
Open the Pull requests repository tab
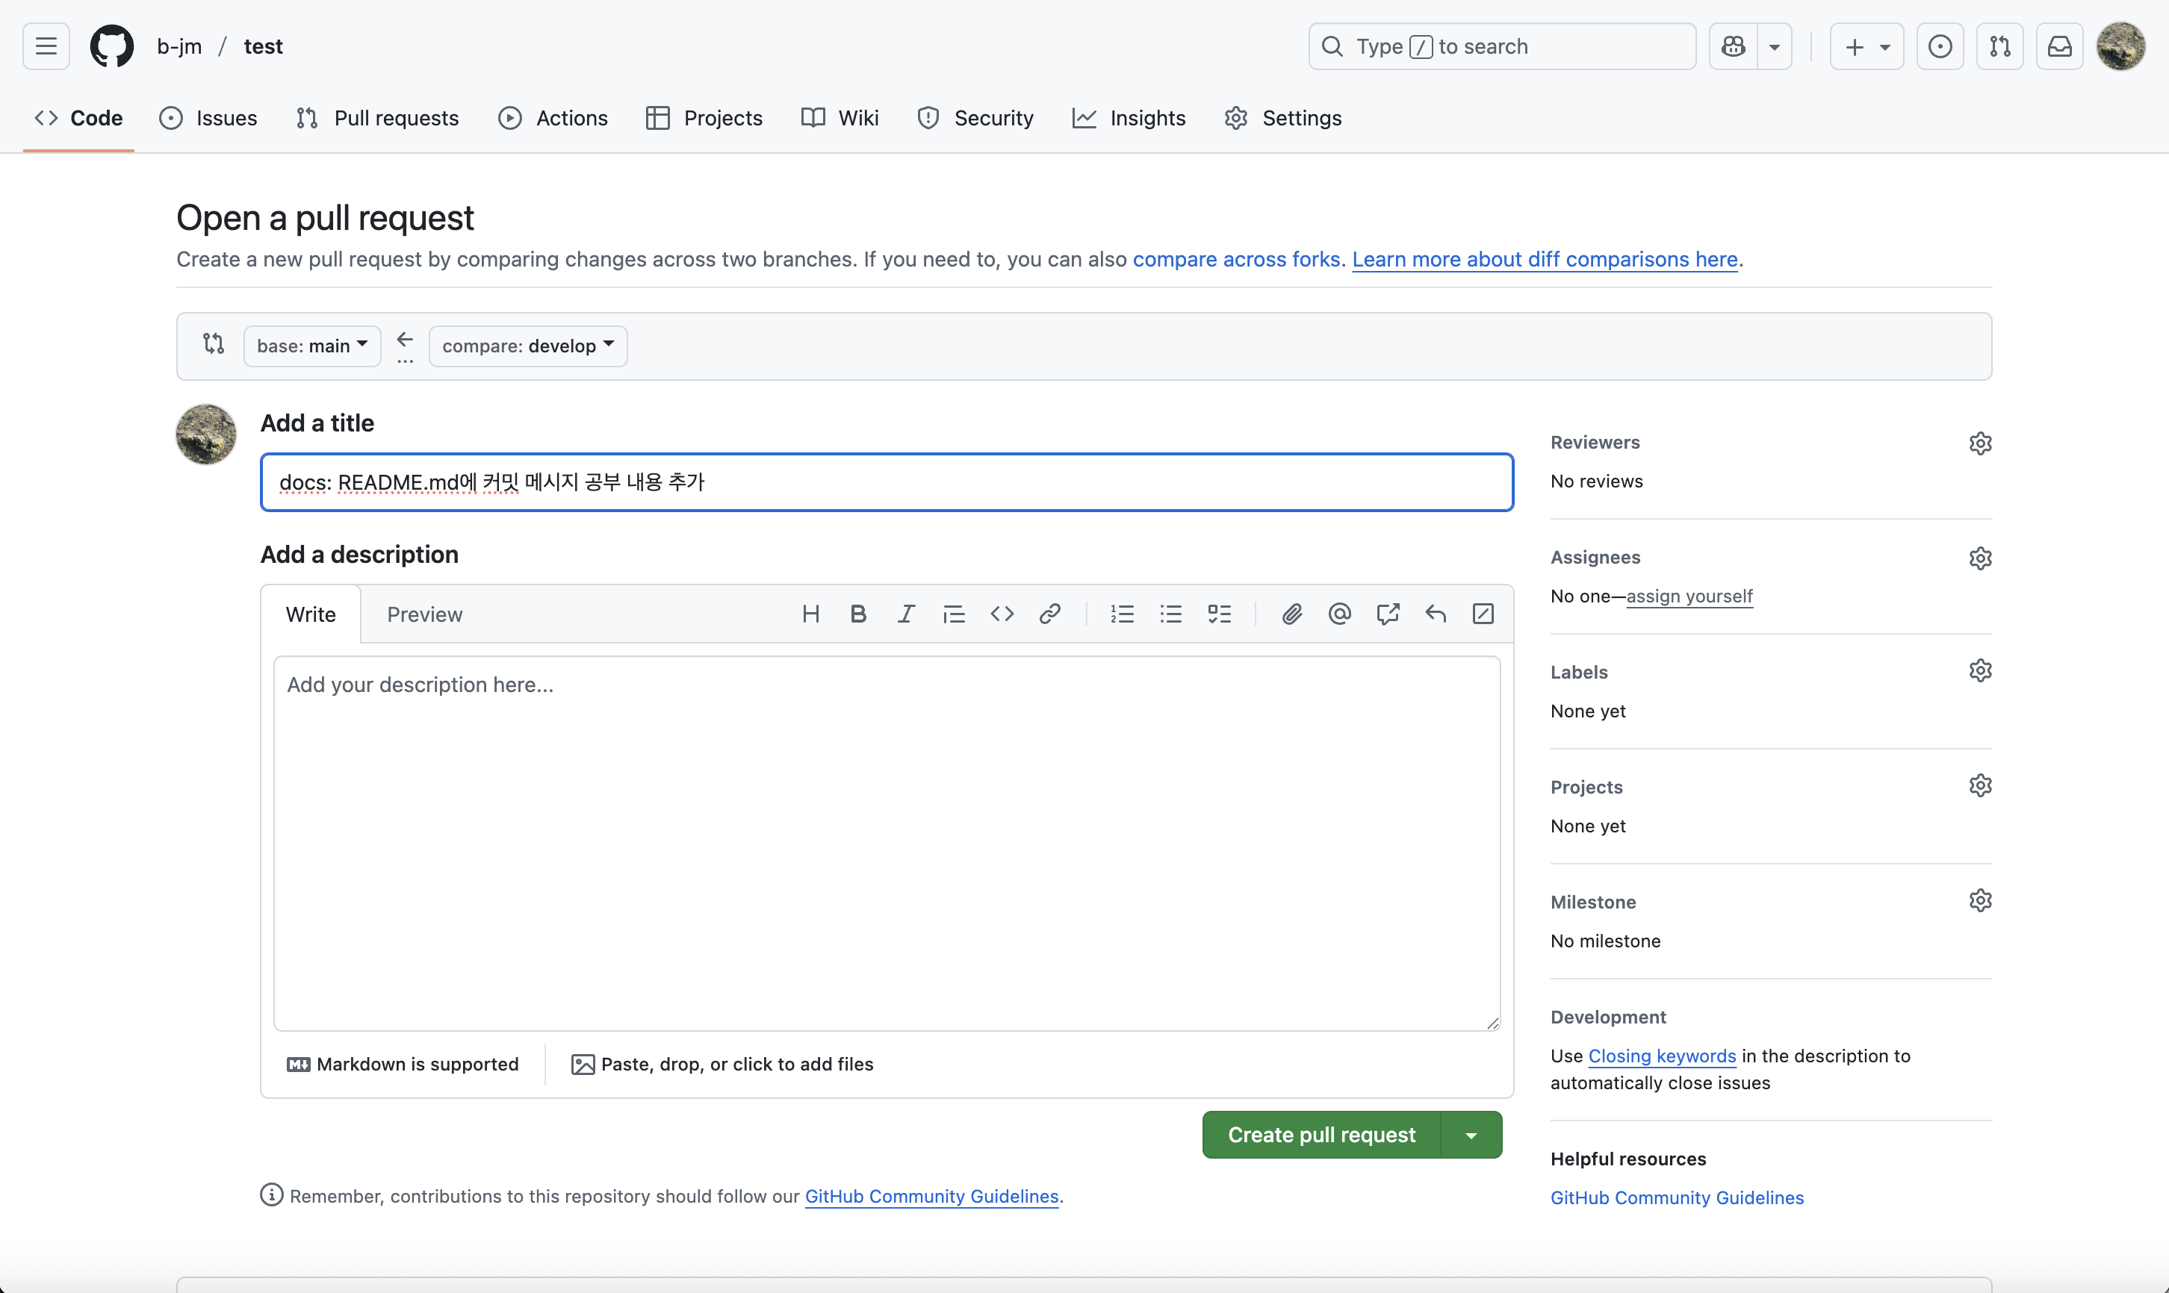pos(378,119)
